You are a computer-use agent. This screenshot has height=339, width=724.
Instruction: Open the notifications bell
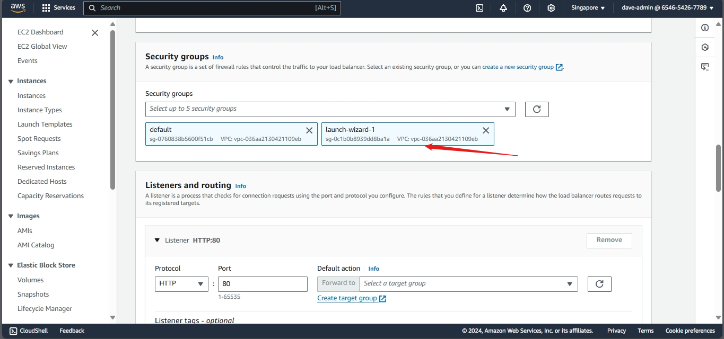[x=503, y=8]
